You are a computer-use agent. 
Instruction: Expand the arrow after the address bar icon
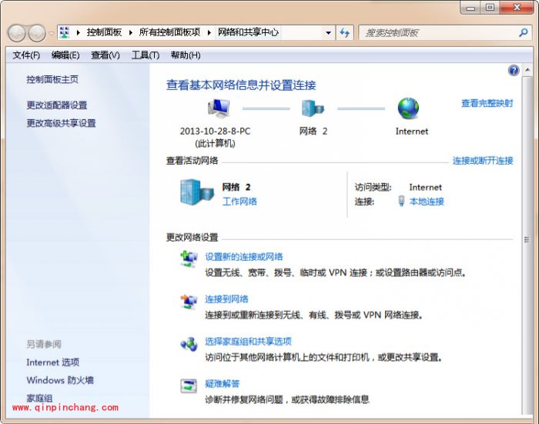point(78,32)
